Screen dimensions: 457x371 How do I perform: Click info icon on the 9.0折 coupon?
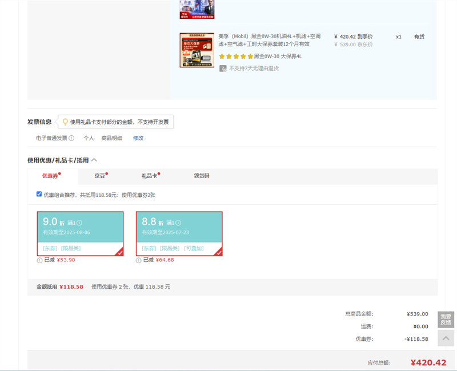click(x=79, y=223)
